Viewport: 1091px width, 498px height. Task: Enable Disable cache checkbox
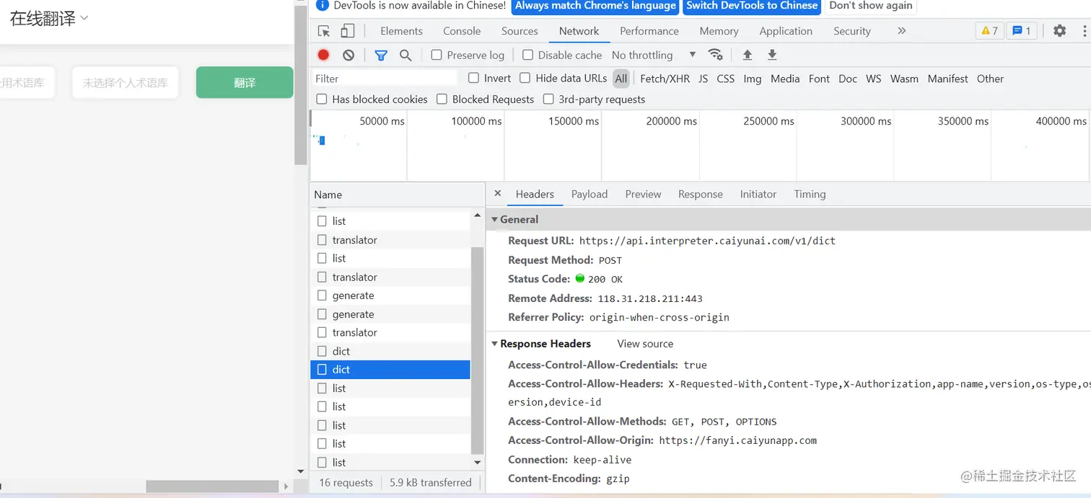coord(527,55)
